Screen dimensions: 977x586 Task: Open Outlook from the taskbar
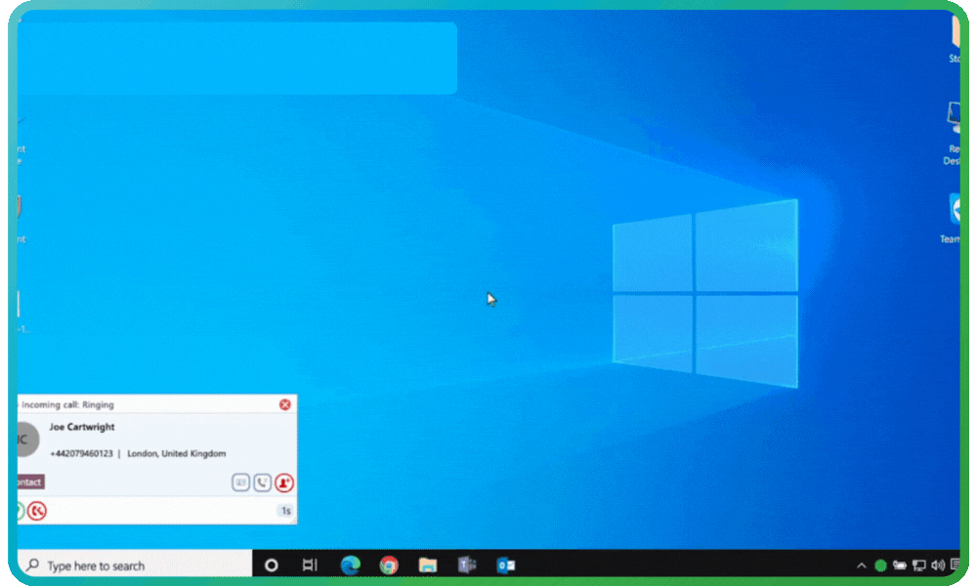[x=505, y=565]
